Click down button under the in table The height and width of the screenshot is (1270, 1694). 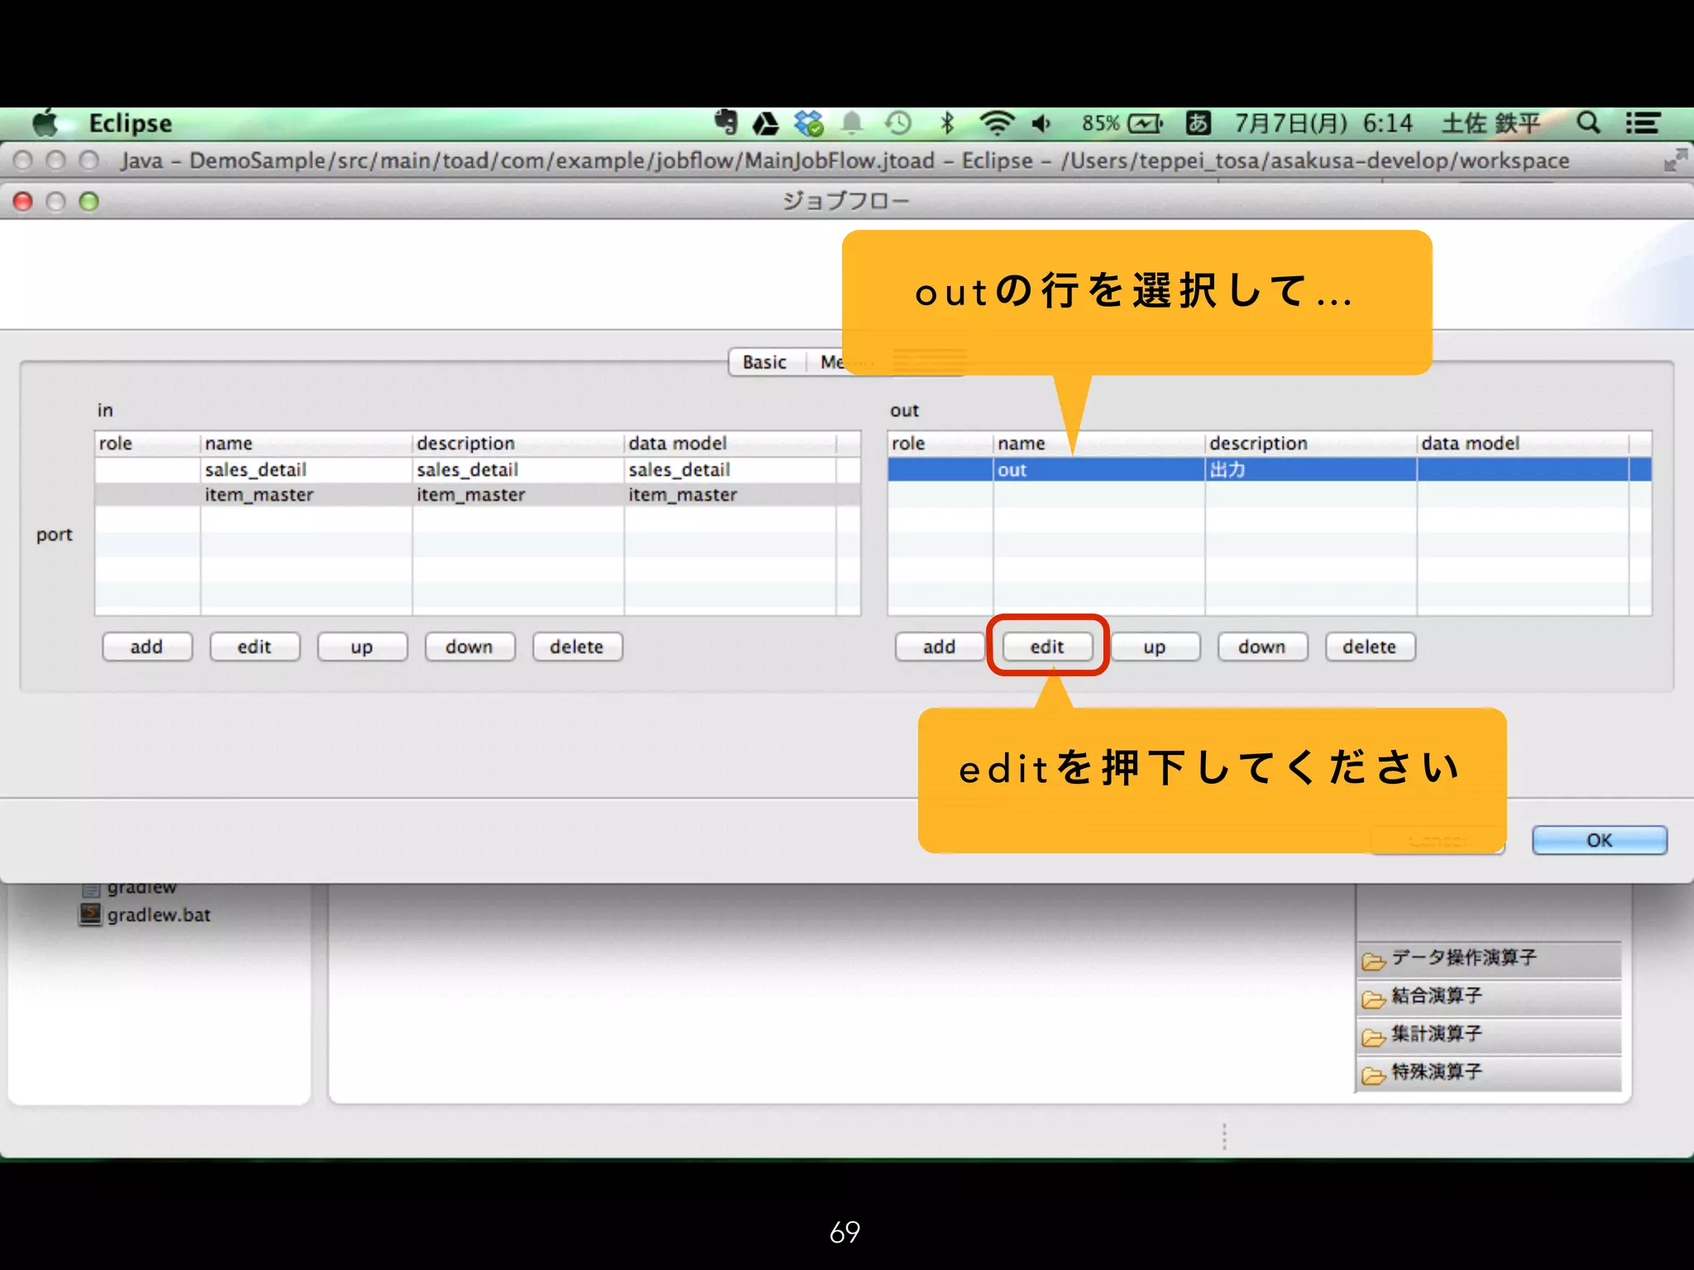[470, 647]
